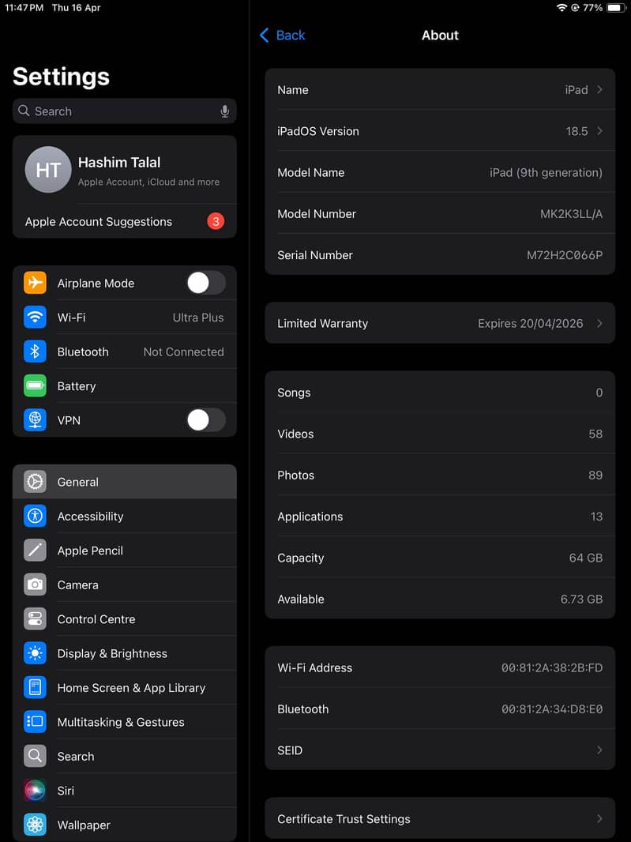Tap the Capacity value 64 GB
631x842 pixels.
pyautogui.click(x=585, y=558)
